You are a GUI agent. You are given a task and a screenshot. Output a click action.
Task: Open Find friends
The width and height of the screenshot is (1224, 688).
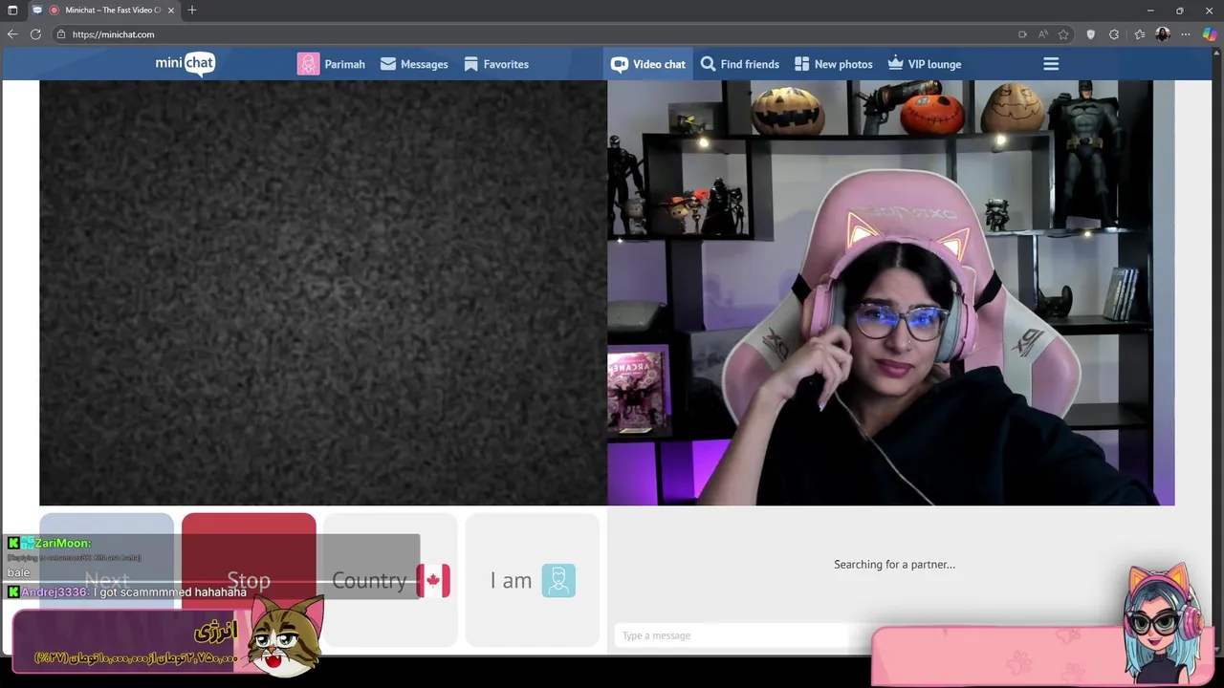[x=740, y=64]
